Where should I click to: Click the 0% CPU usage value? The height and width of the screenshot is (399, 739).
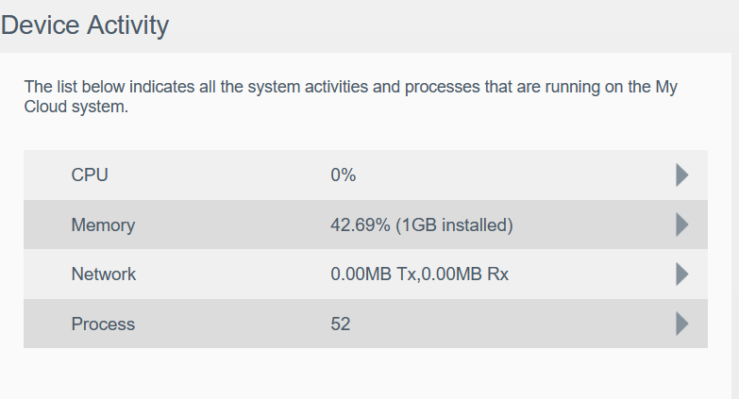click(x=343, y=175)
